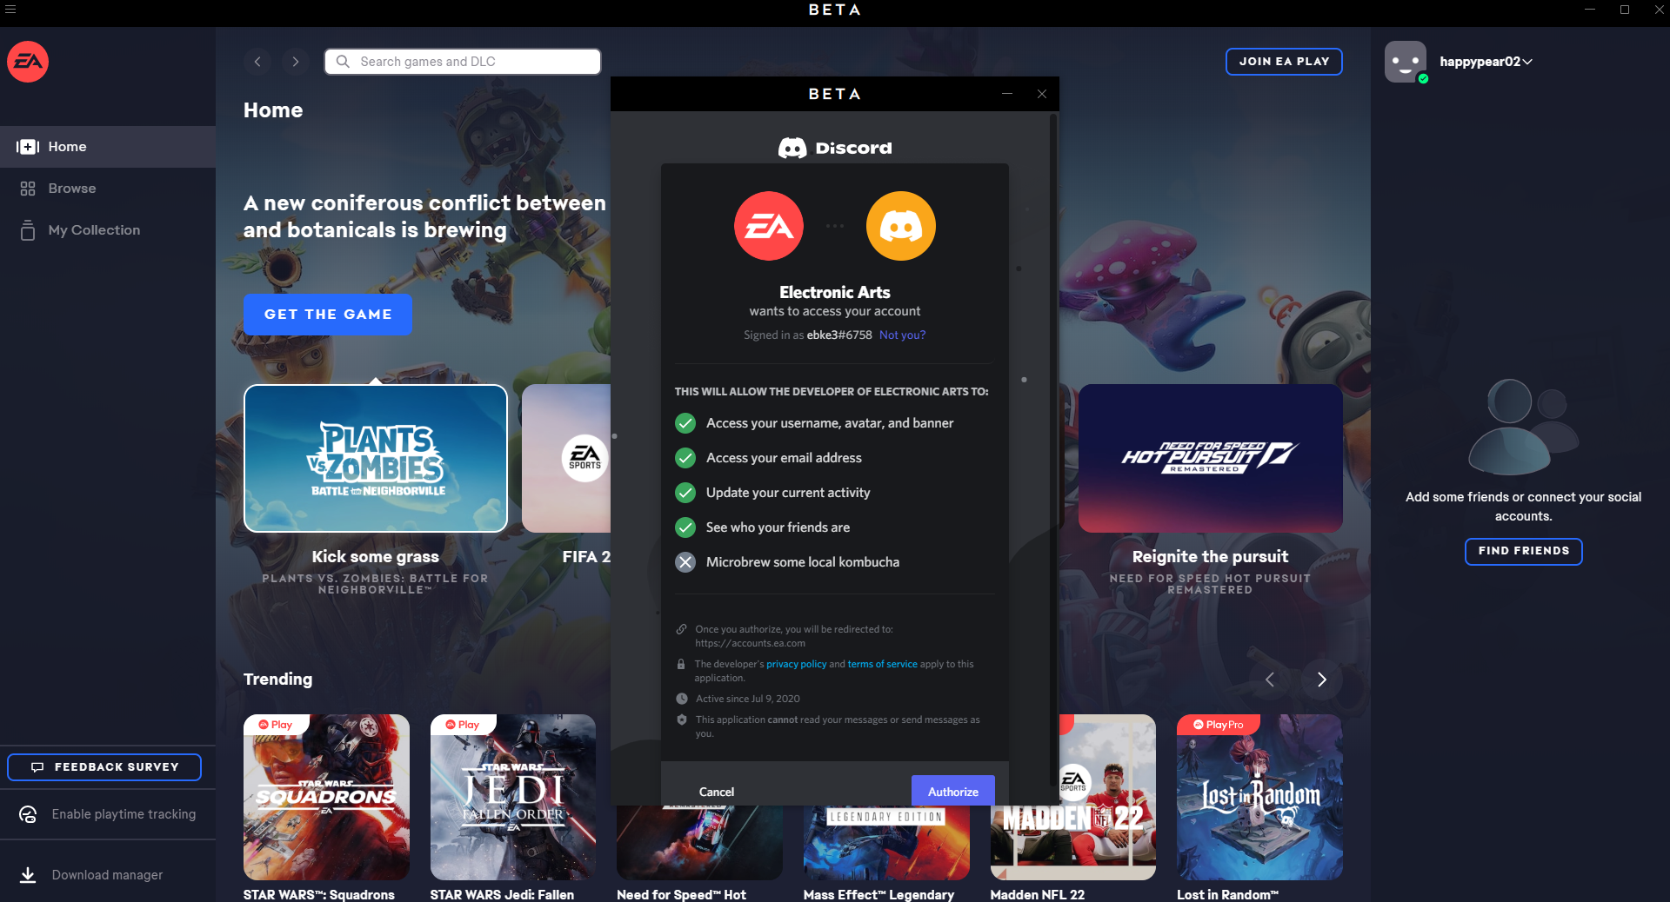Click the "Not you?" link
The height and width of the screenshot is (902, 1670).
tap(902, 335)
